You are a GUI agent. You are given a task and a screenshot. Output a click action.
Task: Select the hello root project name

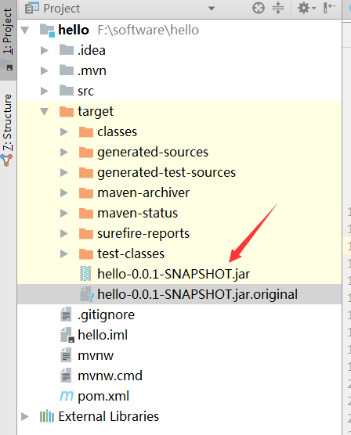click(74, 30)
